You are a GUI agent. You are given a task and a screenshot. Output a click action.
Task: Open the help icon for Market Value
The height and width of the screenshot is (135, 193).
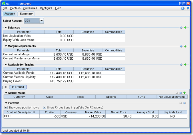[180, 93]
